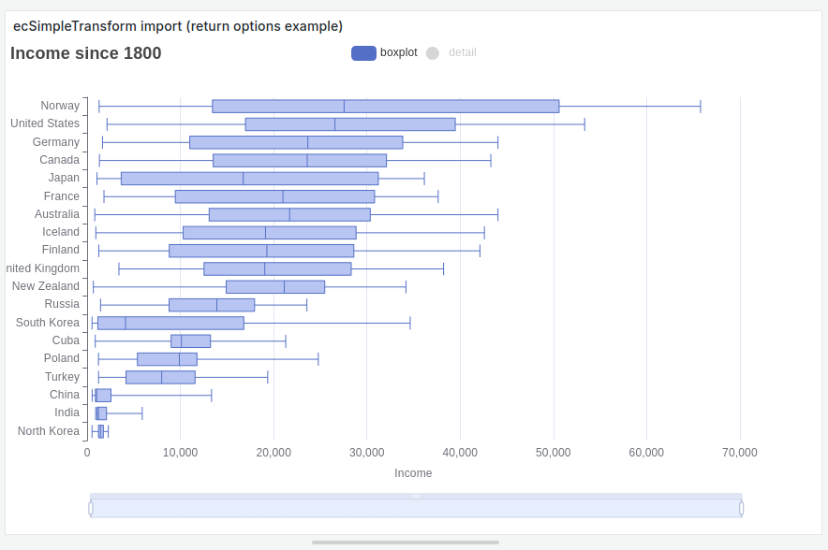Click the left handle of the data zoom slider
828x550 pixels.
[91, 508]
